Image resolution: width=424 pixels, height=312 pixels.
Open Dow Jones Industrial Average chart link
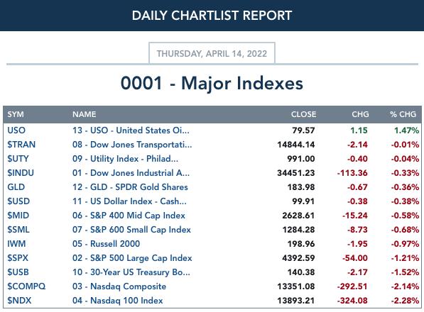pos(131,173)
